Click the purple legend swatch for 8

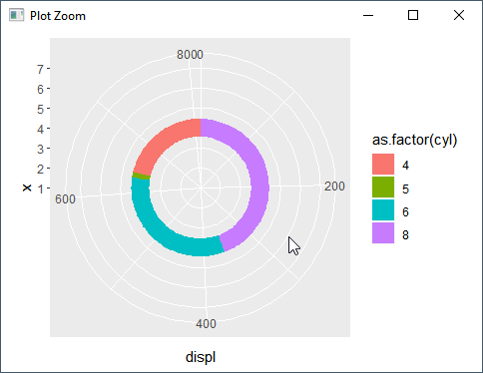pos(383,233)
